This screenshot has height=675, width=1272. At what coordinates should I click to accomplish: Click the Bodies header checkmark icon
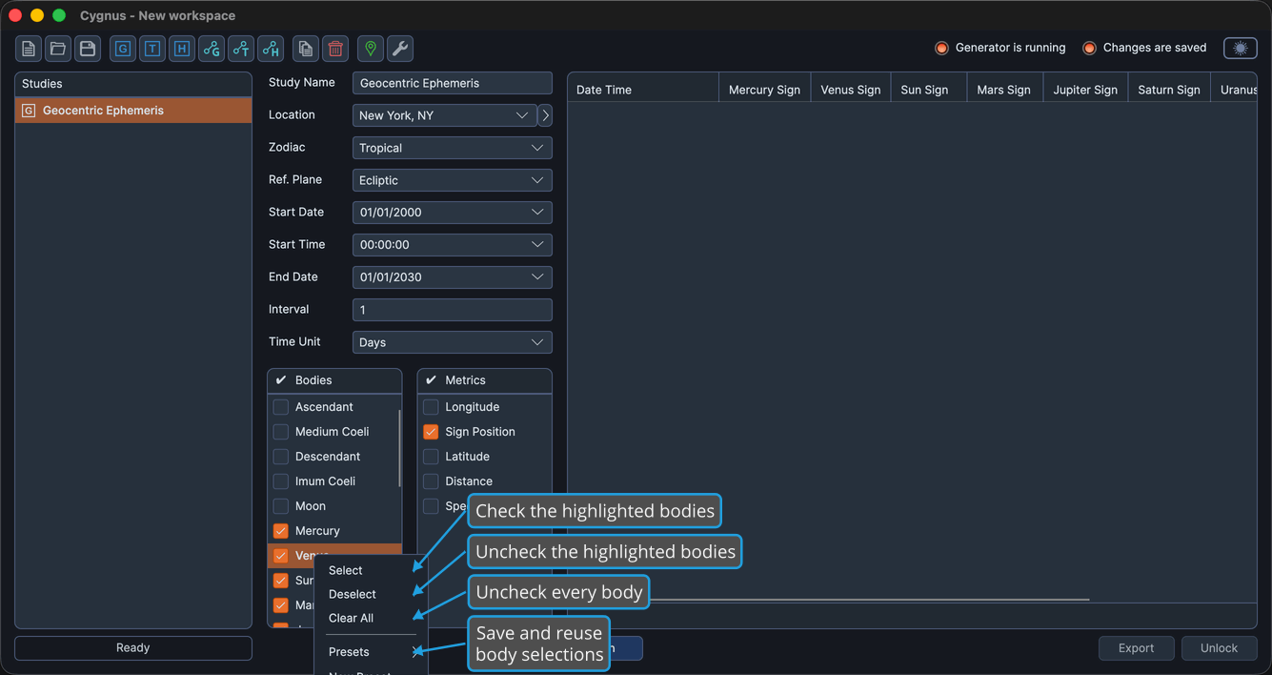[281, 380]
